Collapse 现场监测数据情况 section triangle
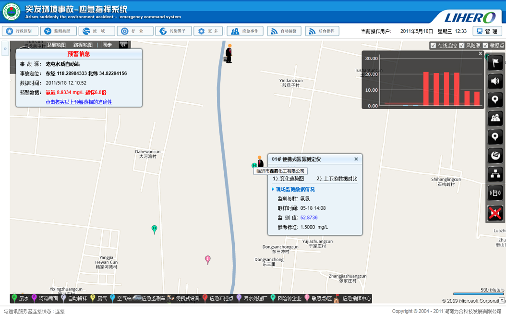The width and height of the screenshot is (506, 316). point(273,189)
